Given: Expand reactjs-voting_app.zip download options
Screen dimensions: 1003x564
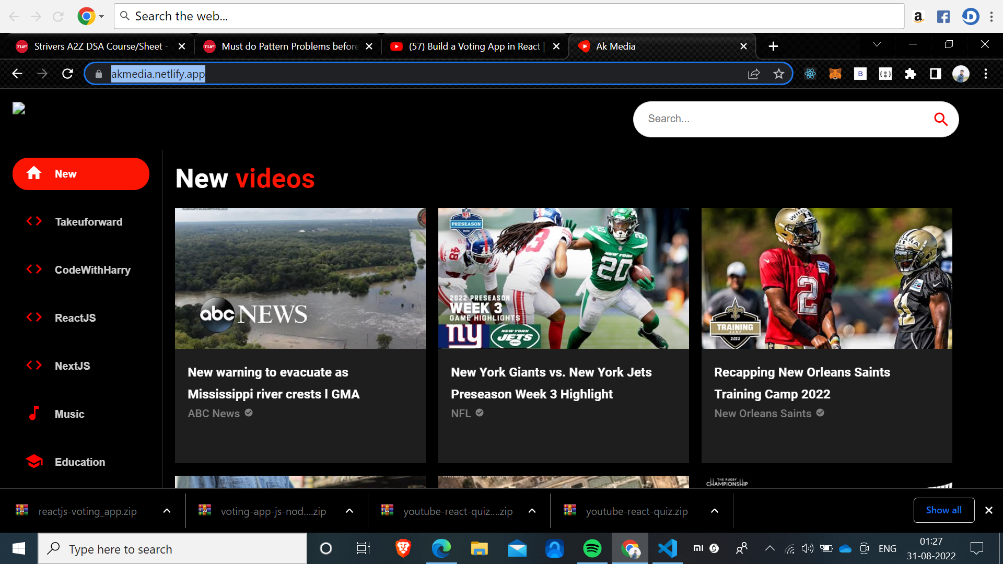Looking at the screenshot, I should coord(167,511).
